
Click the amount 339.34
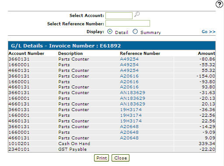click(207, 143)
